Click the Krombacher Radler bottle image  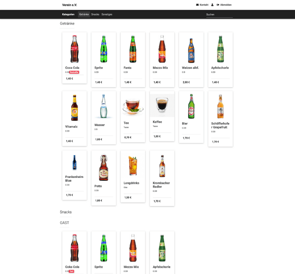tap(162, 166)
